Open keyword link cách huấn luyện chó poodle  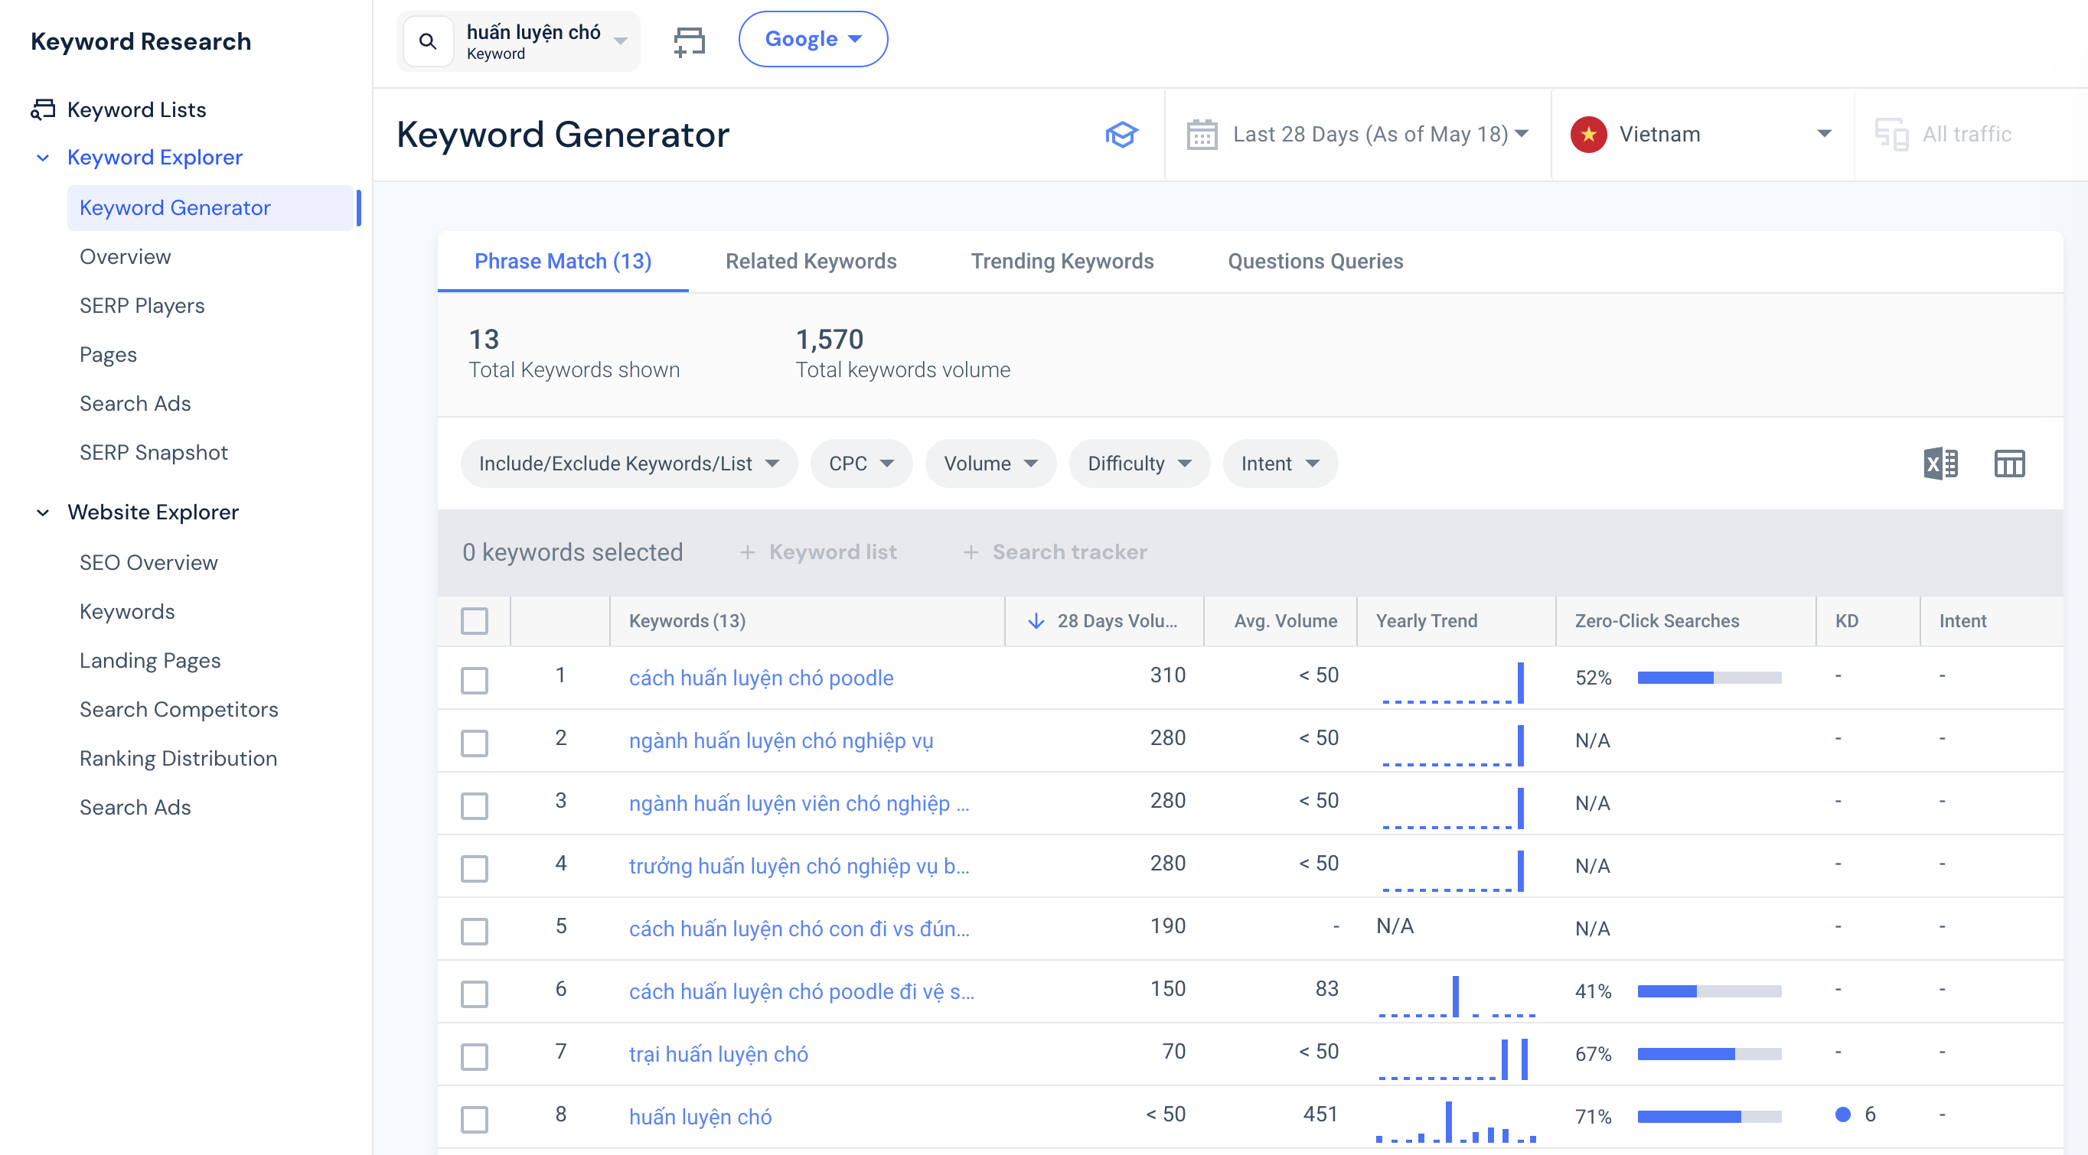pos(761,678)
